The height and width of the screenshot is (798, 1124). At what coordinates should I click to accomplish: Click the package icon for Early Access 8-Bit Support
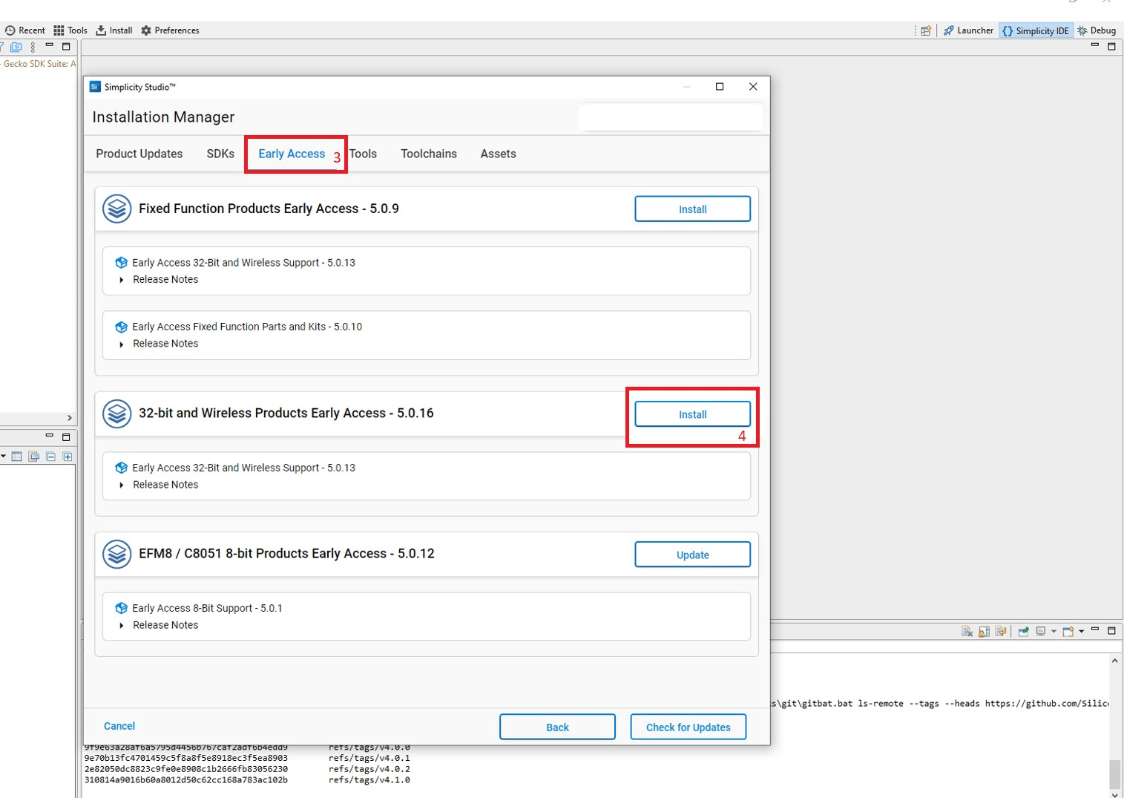coord(121,608)
